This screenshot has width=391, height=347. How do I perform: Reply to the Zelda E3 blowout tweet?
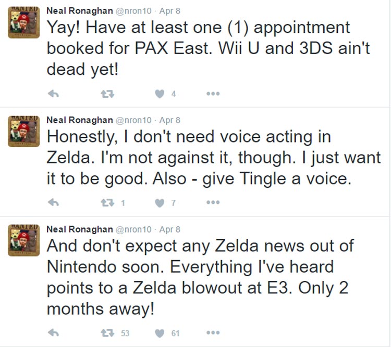coord(53,332)
